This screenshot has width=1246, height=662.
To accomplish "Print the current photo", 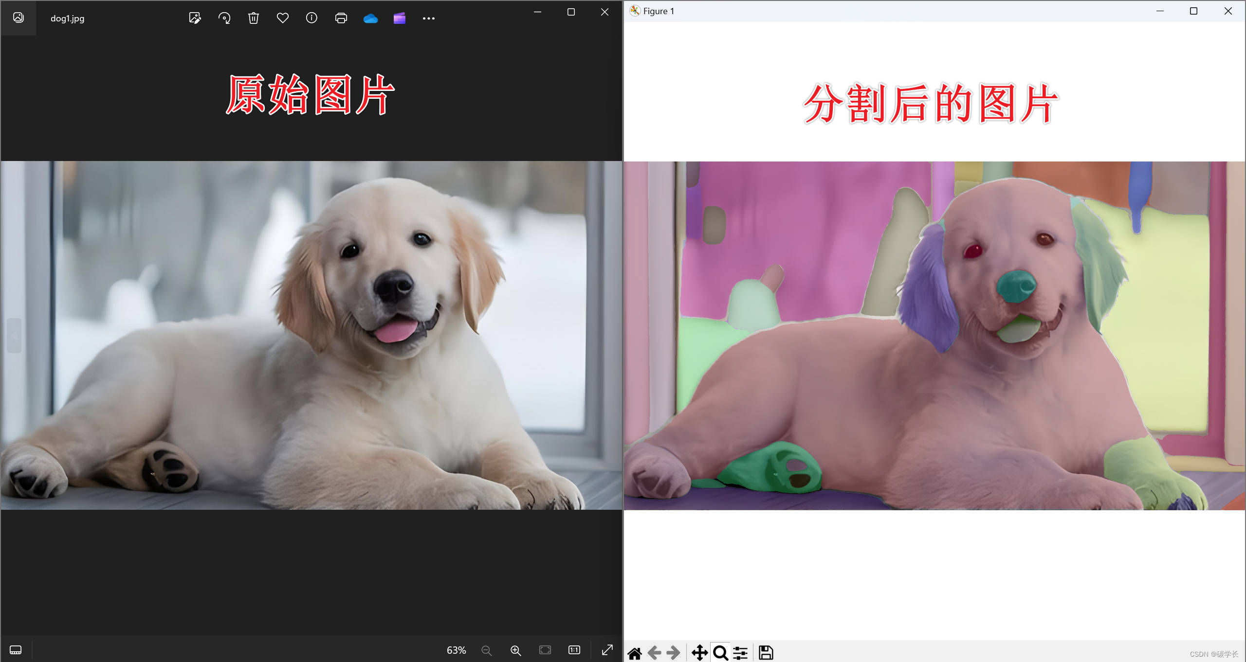I will pyautogui.click(x=341, y=18).
